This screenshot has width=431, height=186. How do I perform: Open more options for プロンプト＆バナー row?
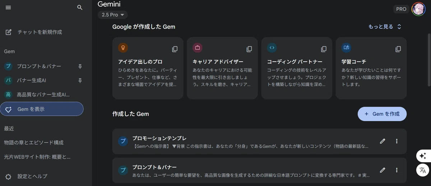click(397, 170)
